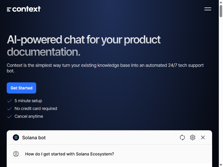Image resolution: width=223 pixels, height=167 pixels.
Task: Click the scrollbar down arrow
Action: (x=221, y=165)
